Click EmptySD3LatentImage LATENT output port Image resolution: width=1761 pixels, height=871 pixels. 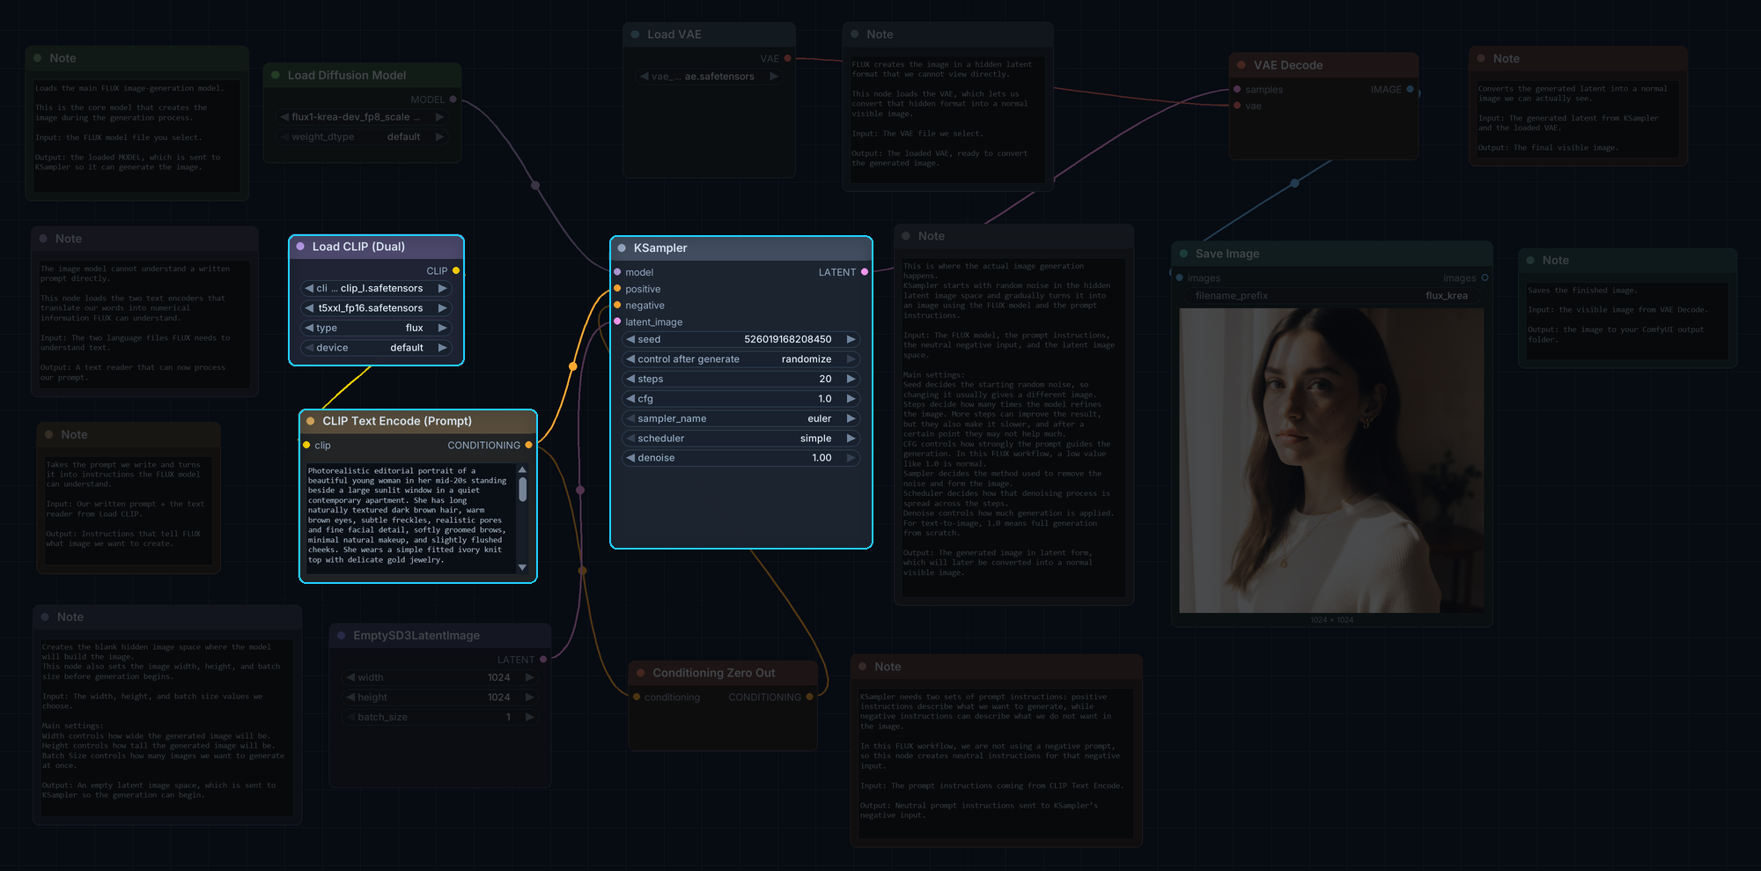pos(543,660)
